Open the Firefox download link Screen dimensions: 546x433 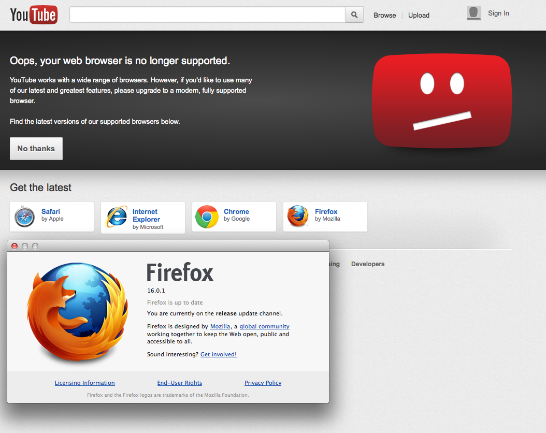[326, 211]
